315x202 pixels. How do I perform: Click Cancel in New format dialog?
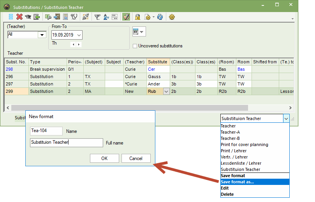pyautogui.click(x=136, y=158)
